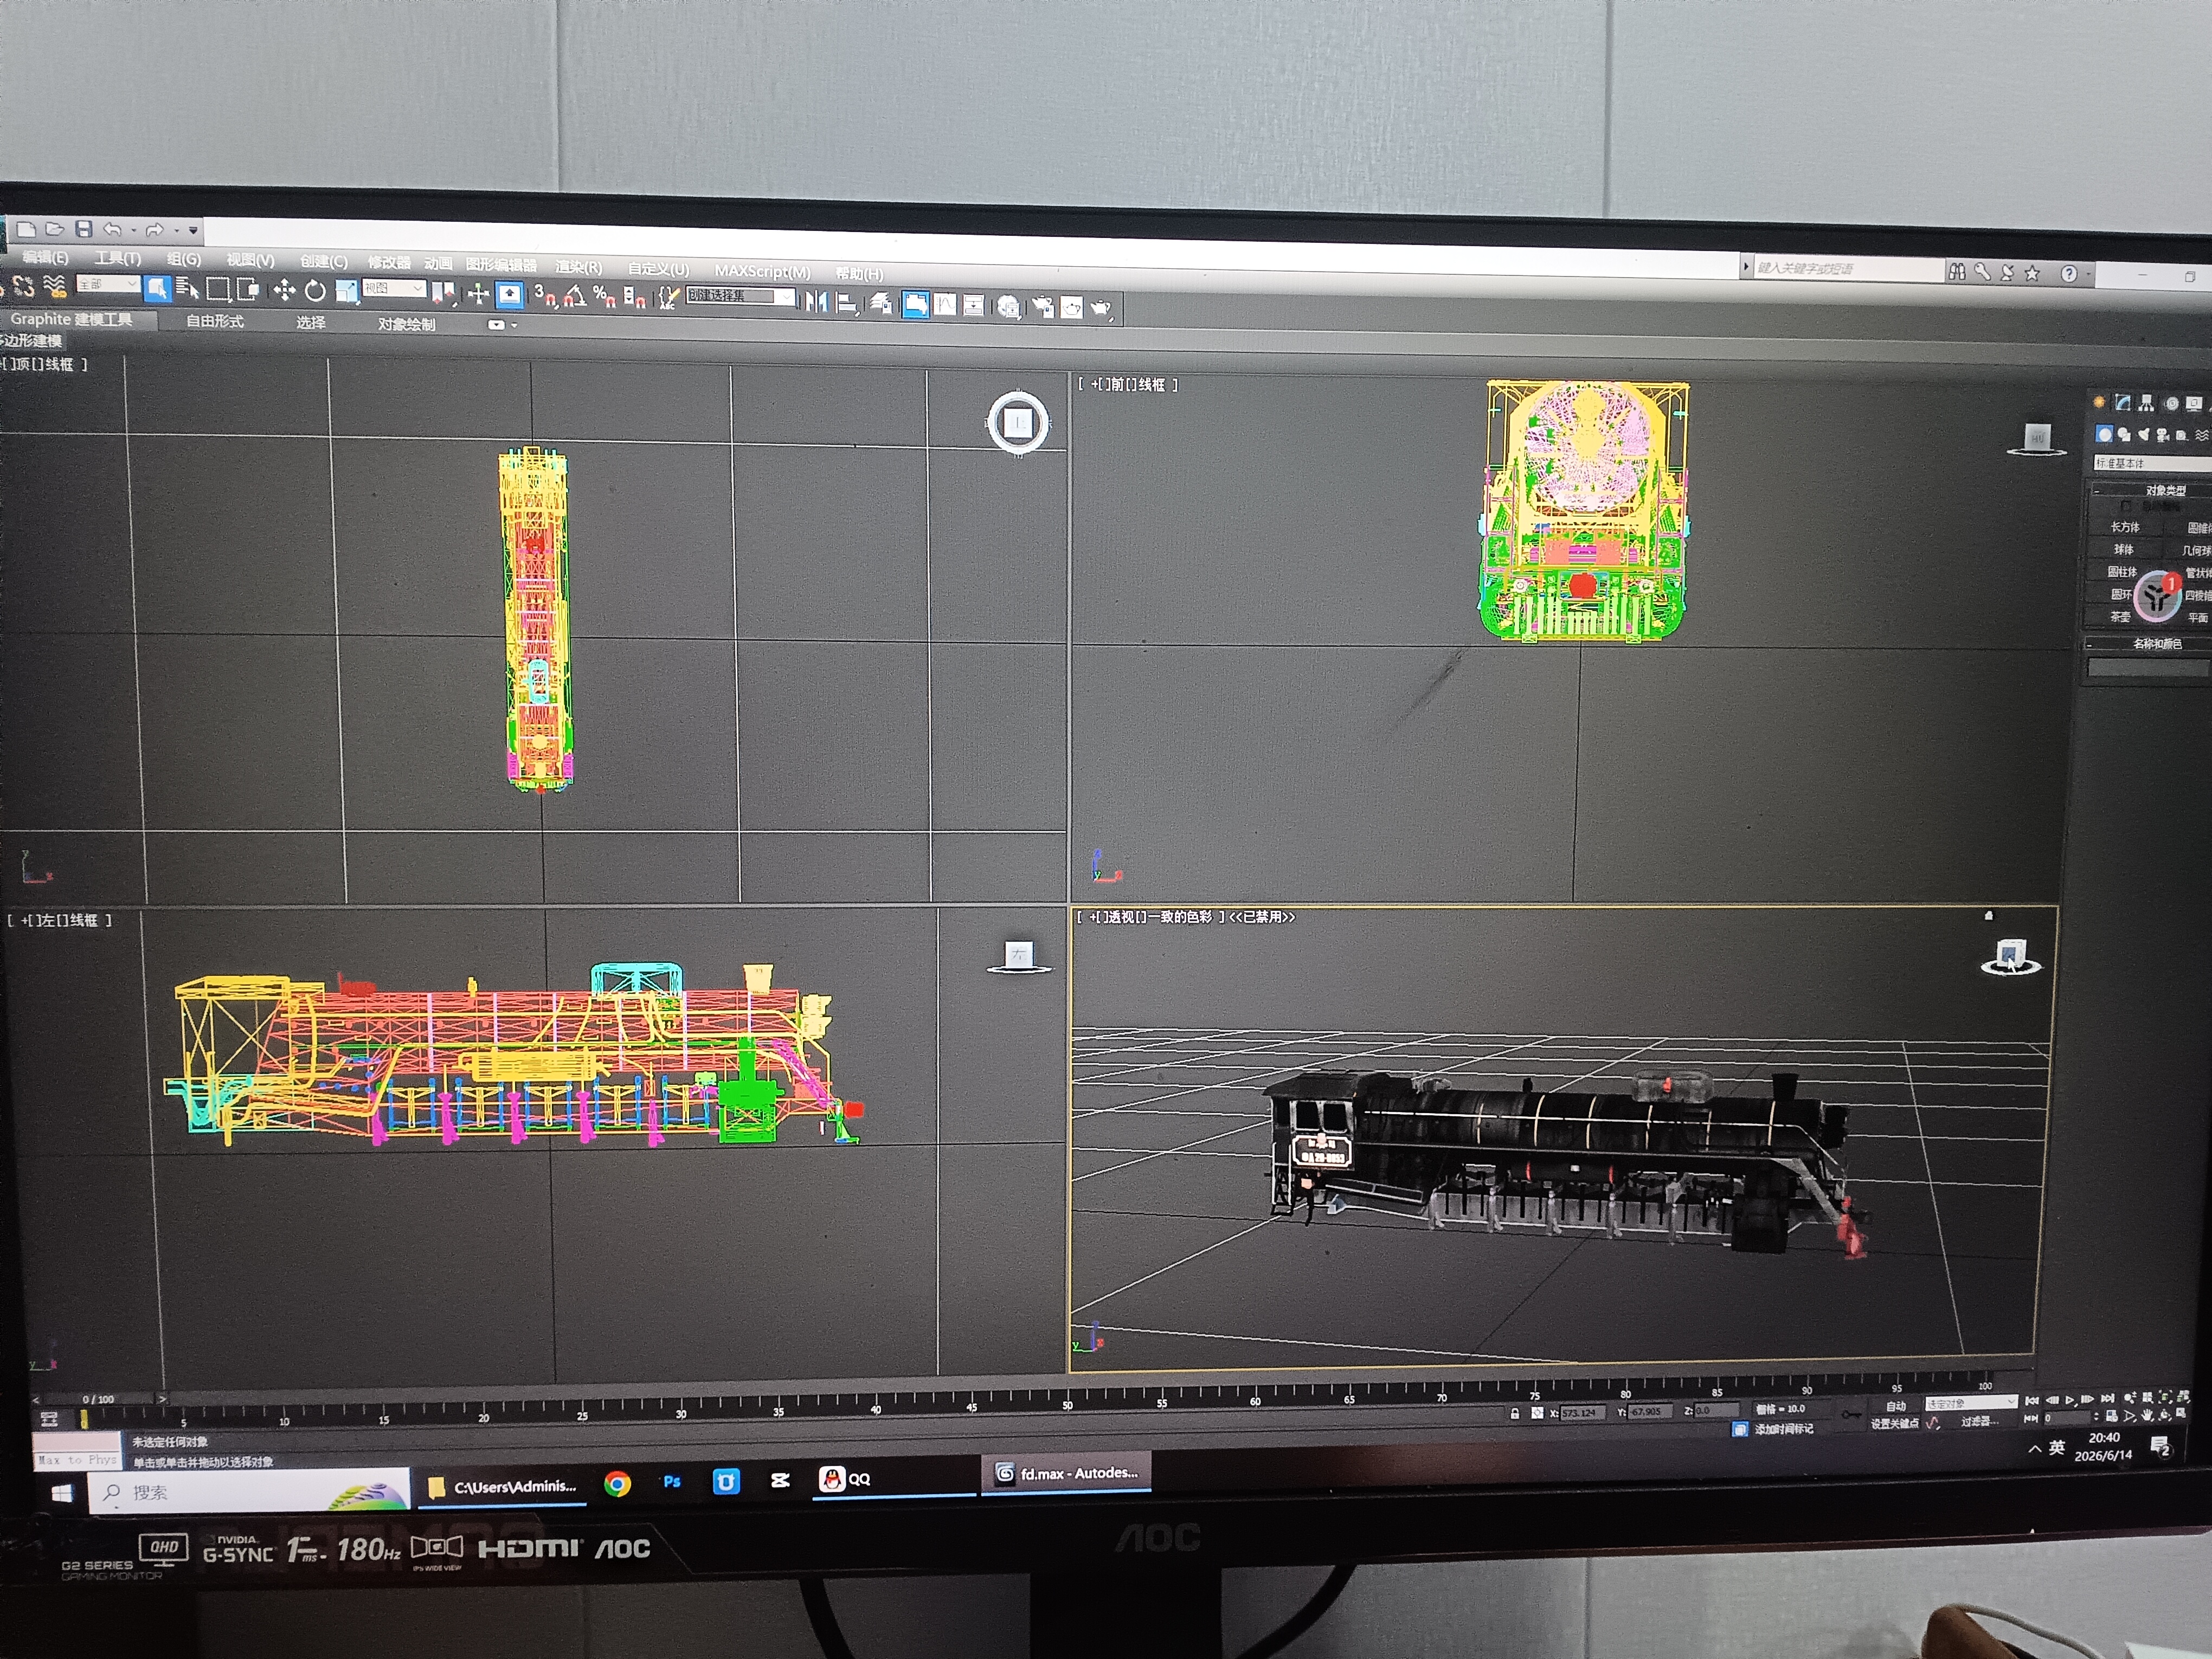
Task: Click the Mirror tool icon
Action: pyautogui.click(x=817, y=301)
